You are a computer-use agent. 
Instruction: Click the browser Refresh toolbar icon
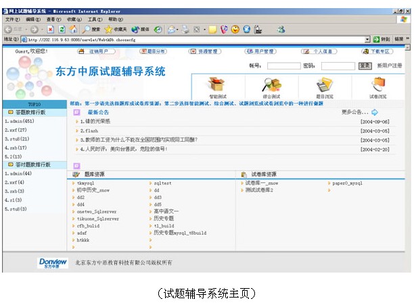tap(62, 30)
